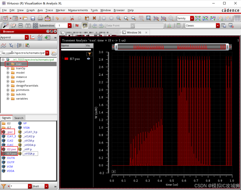Click the funnel filter icon in trace legend
Viewport: 241px width, 190px height.
point(90,54)
